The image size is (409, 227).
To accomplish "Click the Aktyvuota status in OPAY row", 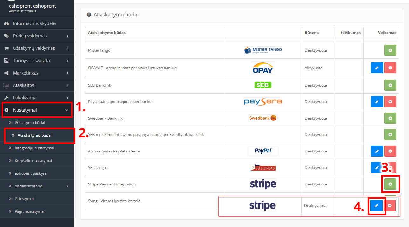I will pos(314,68).
